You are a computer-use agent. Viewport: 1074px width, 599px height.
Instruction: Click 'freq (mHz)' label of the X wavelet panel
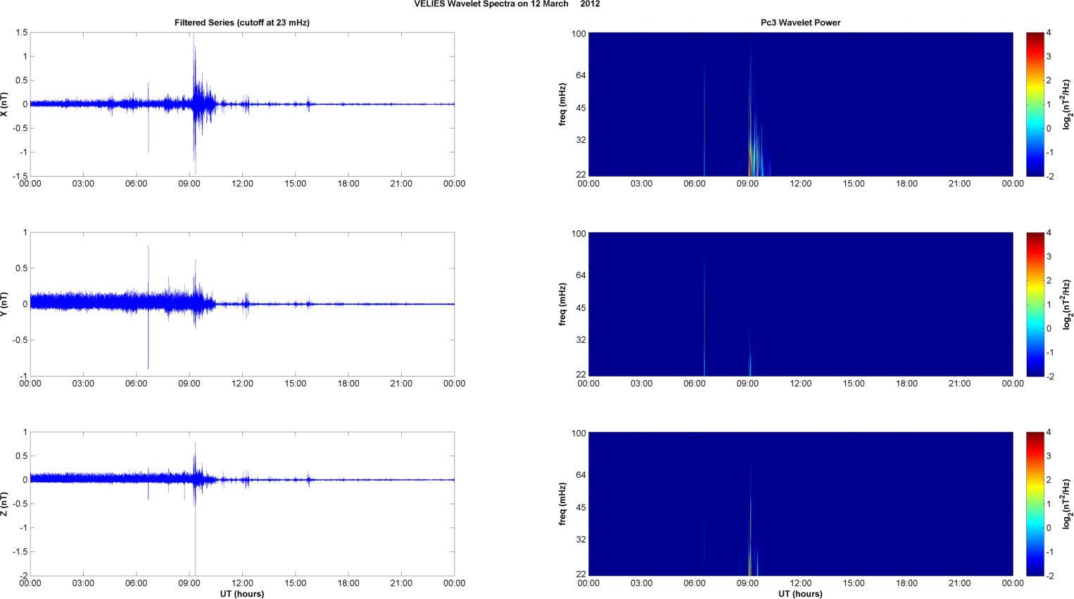coord(562,104)
